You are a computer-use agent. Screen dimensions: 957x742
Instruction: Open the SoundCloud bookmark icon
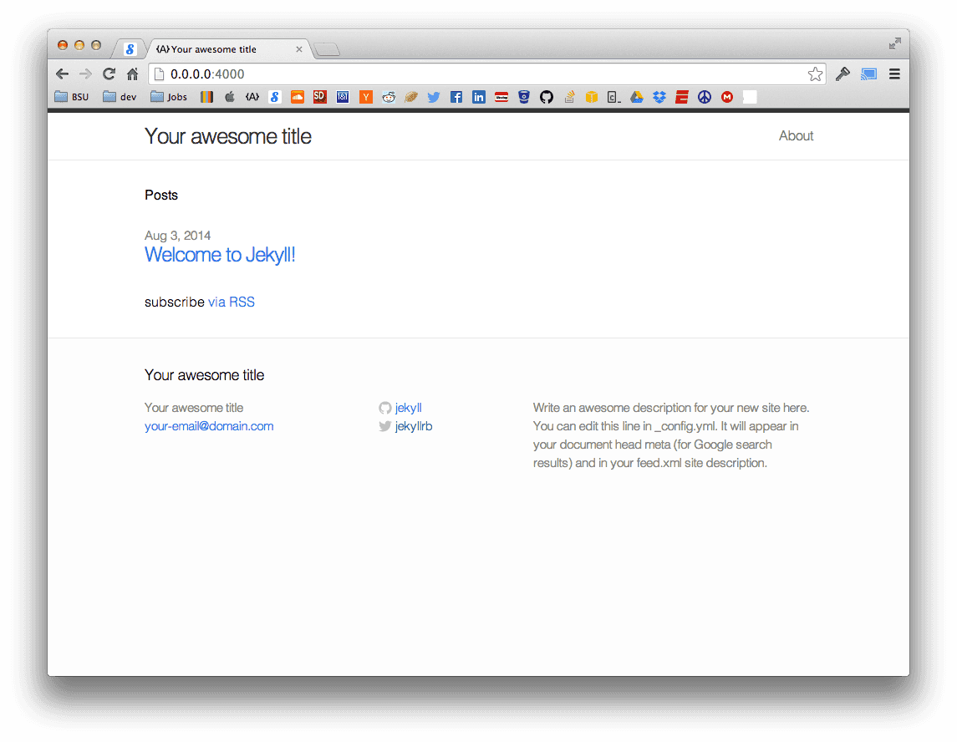pyautogui.click(x=298, y=97)
